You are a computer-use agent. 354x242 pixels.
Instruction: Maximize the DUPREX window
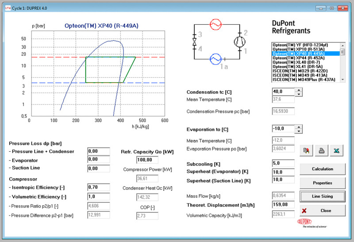tap(331, 8)
